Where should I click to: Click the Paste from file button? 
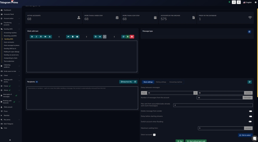pos(126,82)
